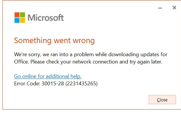The height and width of the screenshot is (114, 181).
Task: Click the red square in Microsoft logo
Action: pos(17,15)
